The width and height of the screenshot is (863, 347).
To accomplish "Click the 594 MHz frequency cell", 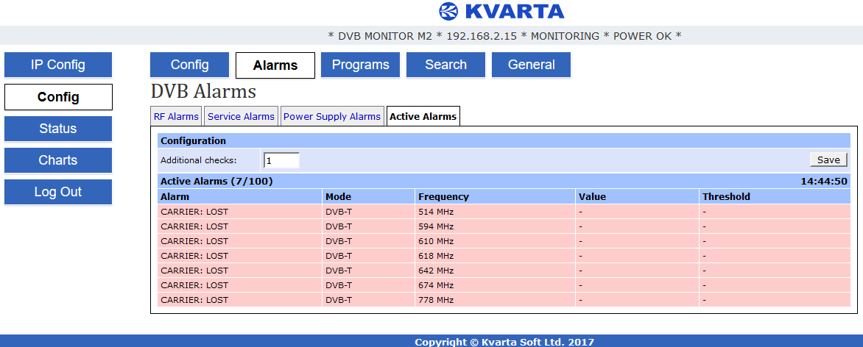I will coord(496,226).
